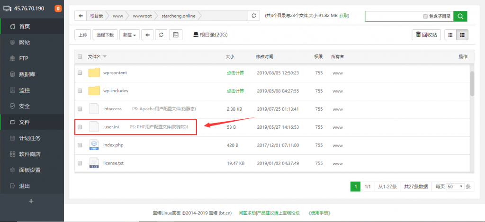Viewport: 485px width, 222px height.
Task: Open the .htaccess file name
Action: (x=112, y=109)
